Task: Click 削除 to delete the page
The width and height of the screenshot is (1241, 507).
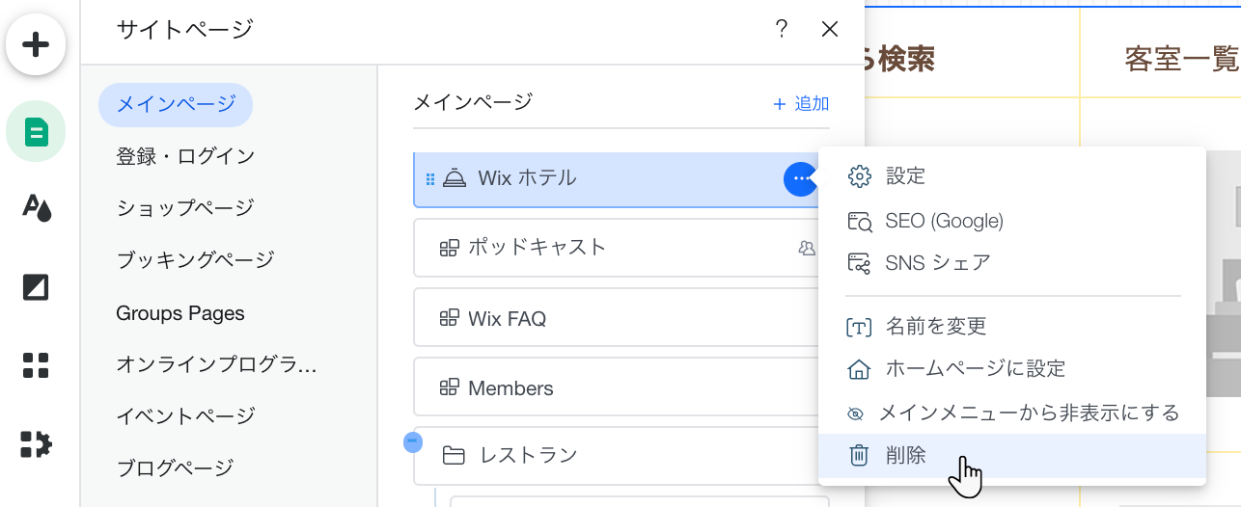Action: tap(905, 456)
